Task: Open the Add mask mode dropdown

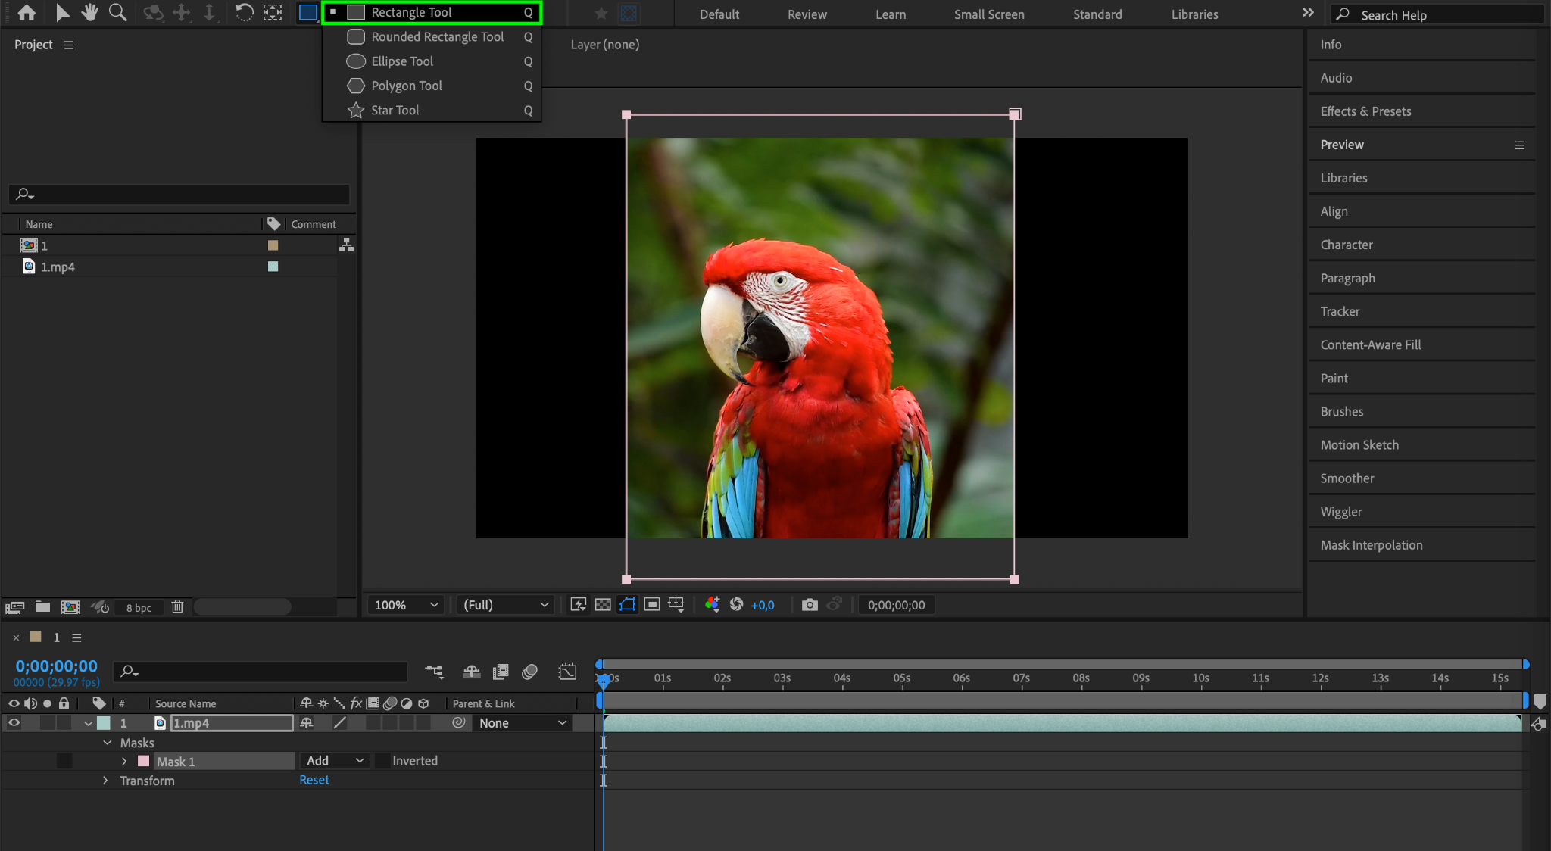Action: (x=335, y=761)
